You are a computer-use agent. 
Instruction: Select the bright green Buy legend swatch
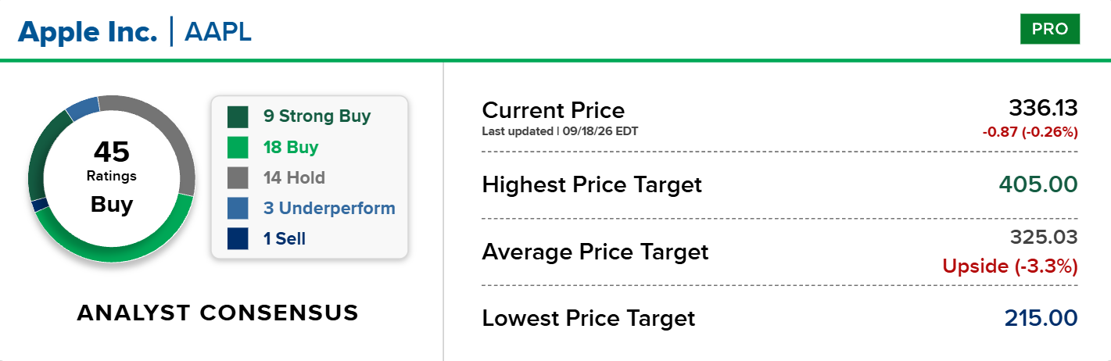pos(238,148)
